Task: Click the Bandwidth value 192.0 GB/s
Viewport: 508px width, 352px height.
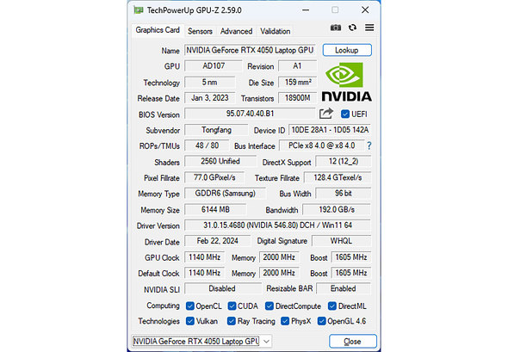Action: click(337, 209)
